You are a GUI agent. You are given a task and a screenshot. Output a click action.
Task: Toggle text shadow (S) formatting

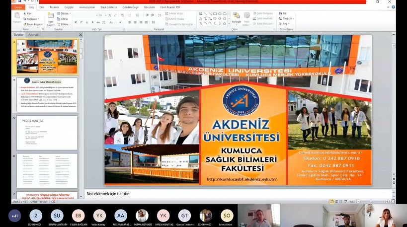[92, 22]
